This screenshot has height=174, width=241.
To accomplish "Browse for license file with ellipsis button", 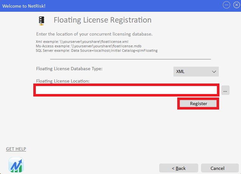I will [225, 90].
